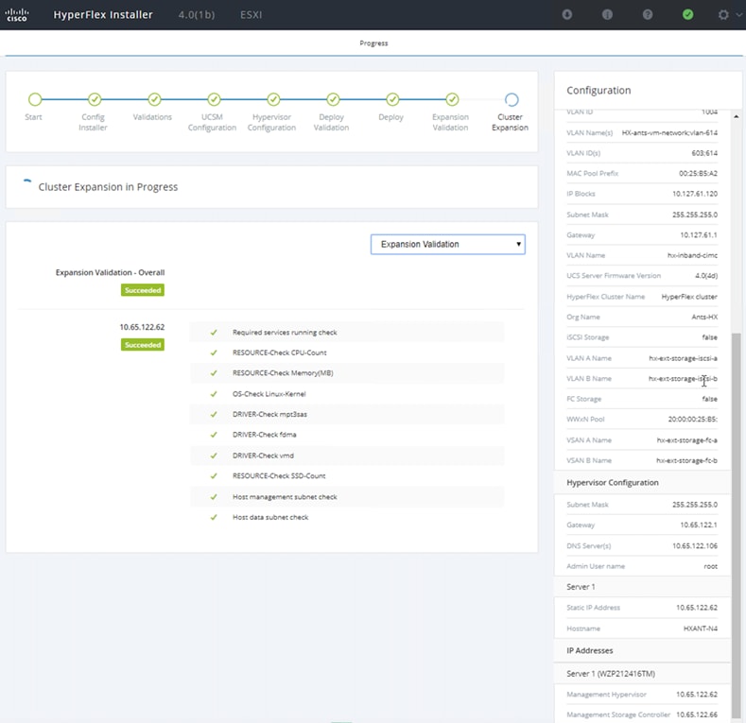Select the Deploy step circle
Image resolution: width=746 pixels, height=723 pixels.
click(x=392, y=99)
